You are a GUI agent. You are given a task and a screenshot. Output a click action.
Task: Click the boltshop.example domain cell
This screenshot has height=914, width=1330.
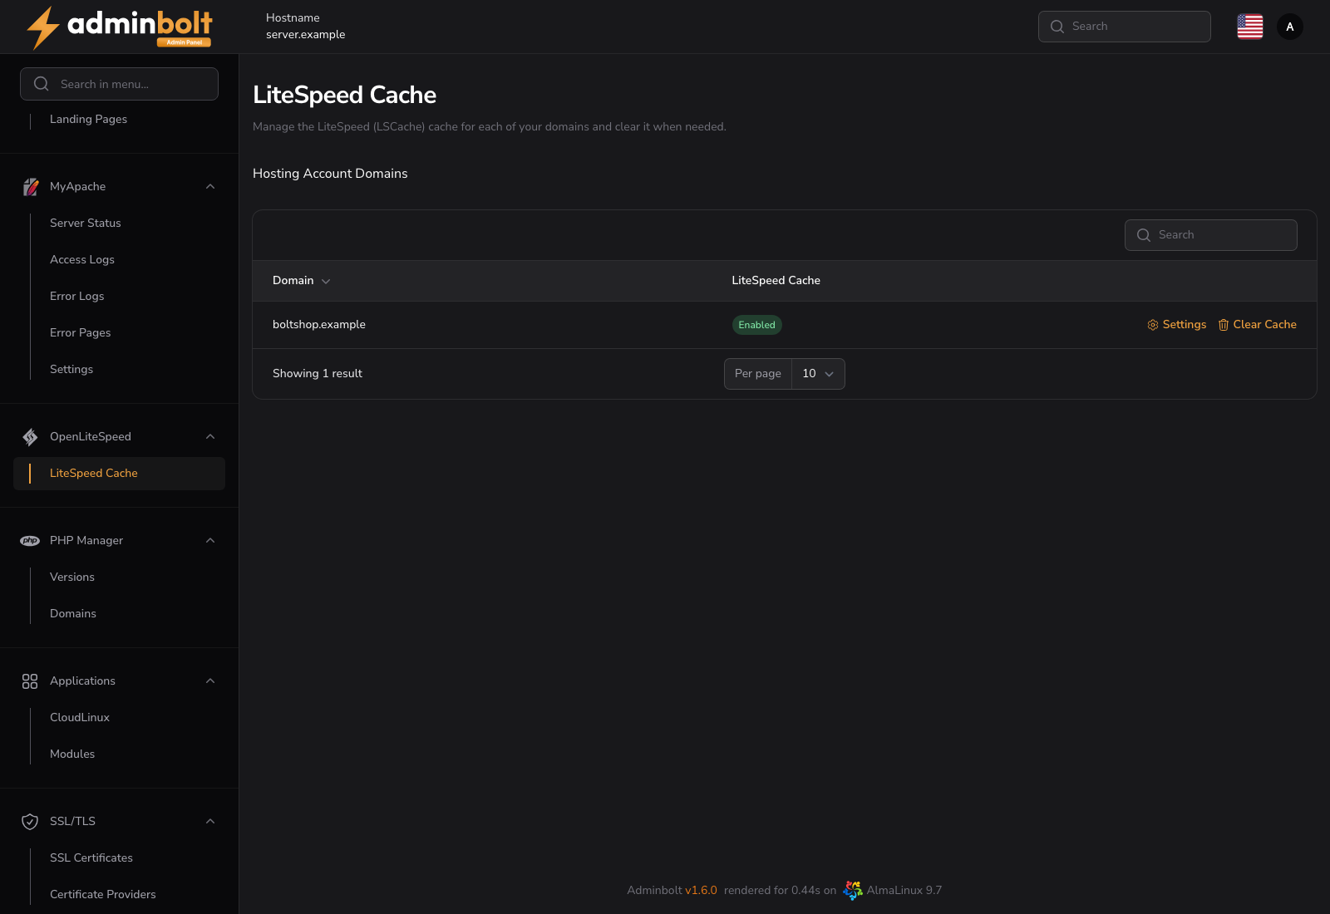pos(319,325)
